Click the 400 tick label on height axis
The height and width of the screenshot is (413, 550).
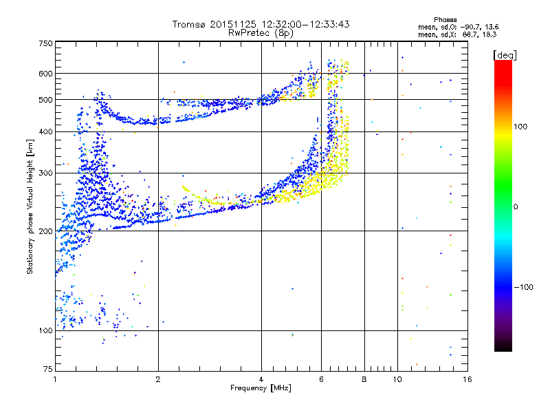click(x=45, y=131)
